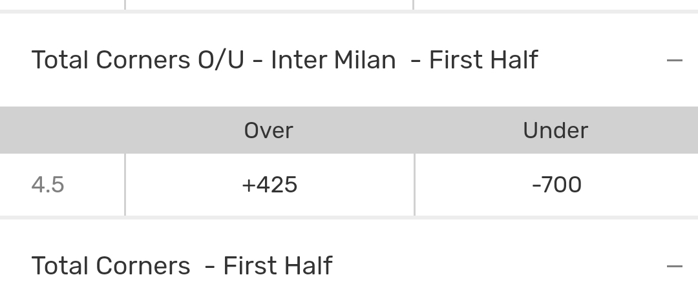Collapse Total Corners - First Half minus icon
This screenshot has width=698, height=286.
point(674,266)
